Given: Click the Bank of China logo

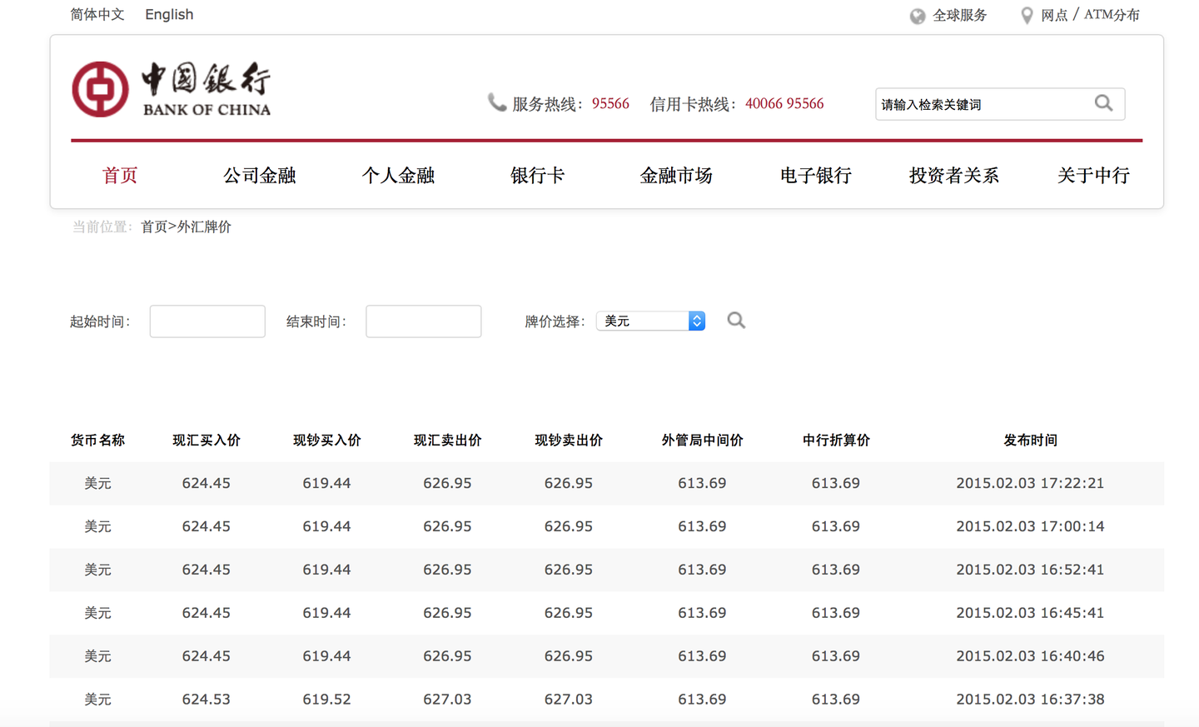Looking at the screenshot, I should 171,87.
